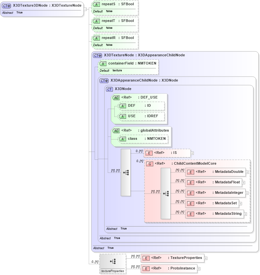The width and height of the screenshot is (260, 275).
Task: Click the A icon beside repeatS
Action: click(x=96, y=5)
